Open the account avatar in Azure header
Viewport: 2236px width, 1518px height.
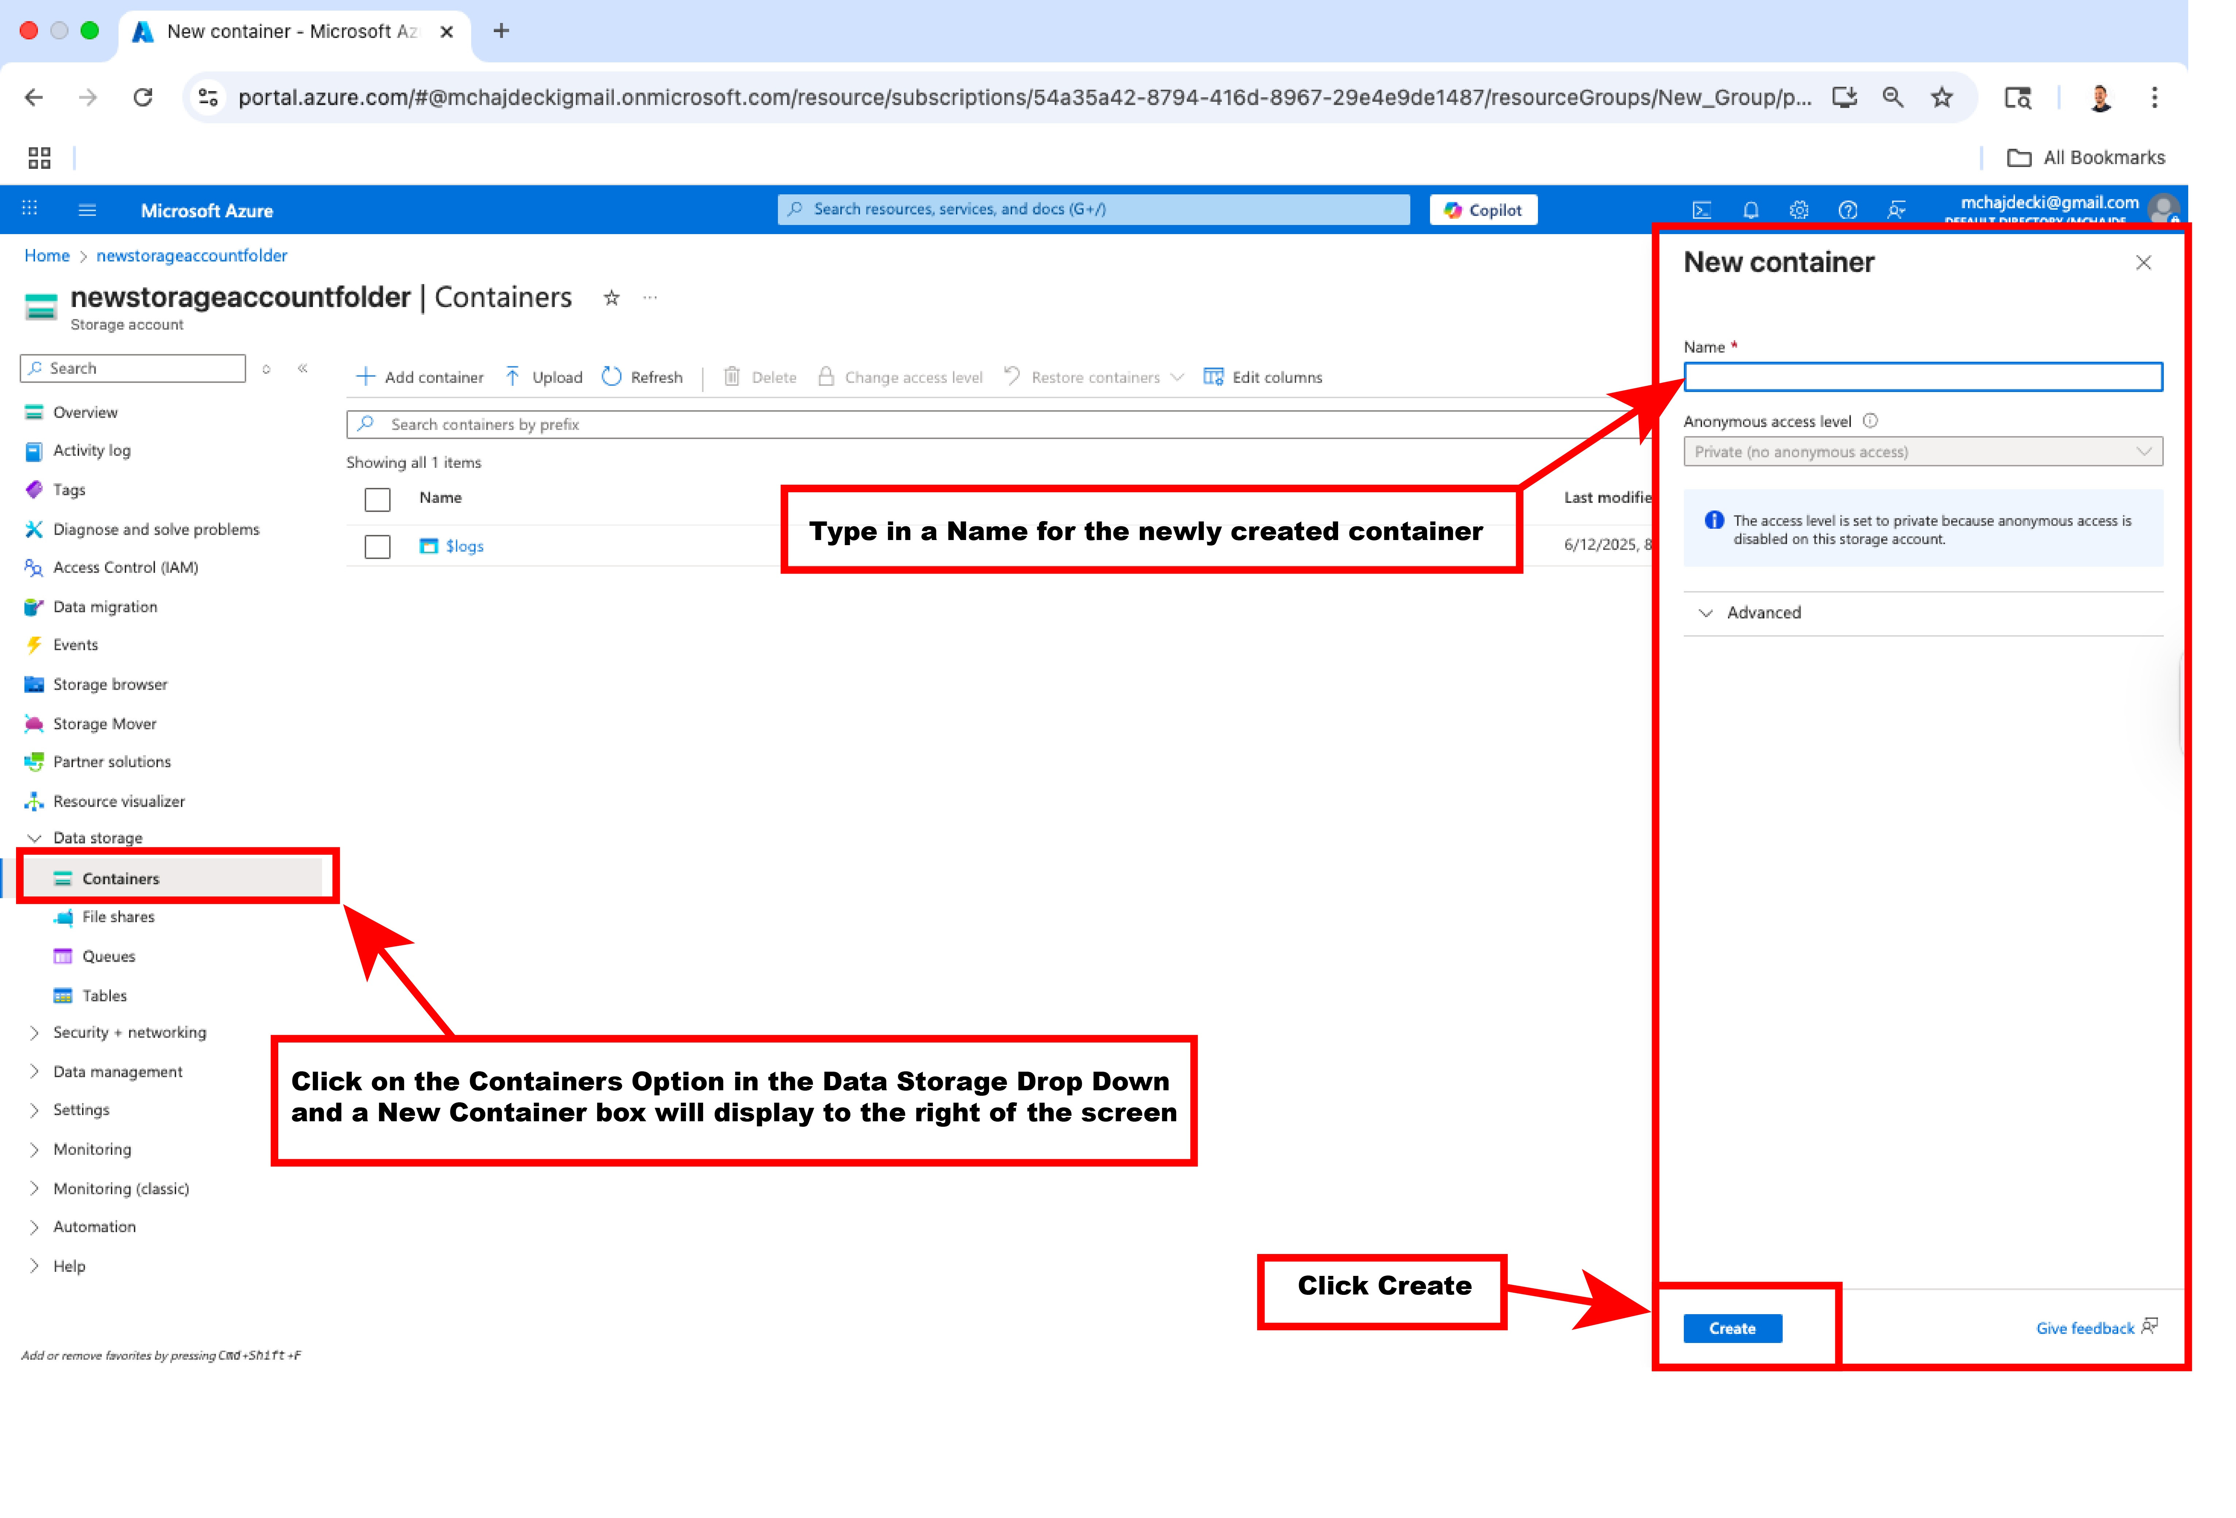[x=2163, y=208]
